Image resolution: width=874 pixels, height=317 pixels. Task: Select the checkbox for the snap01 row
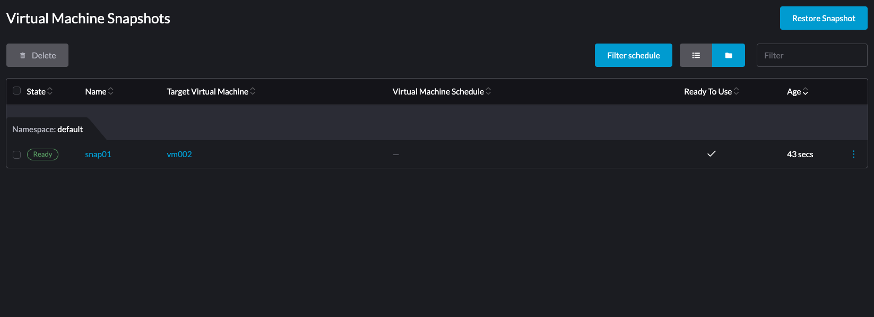pyautogui.click(x=16, y=154)
